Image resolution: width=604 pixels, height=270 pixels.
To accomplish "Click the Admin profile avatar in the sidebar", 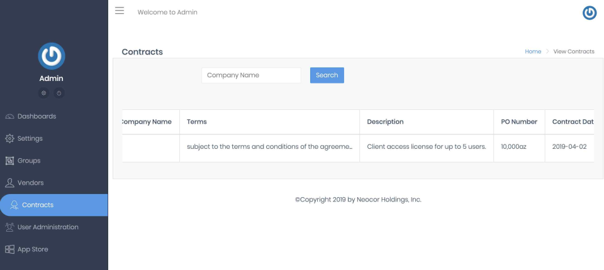I will 51,56.
